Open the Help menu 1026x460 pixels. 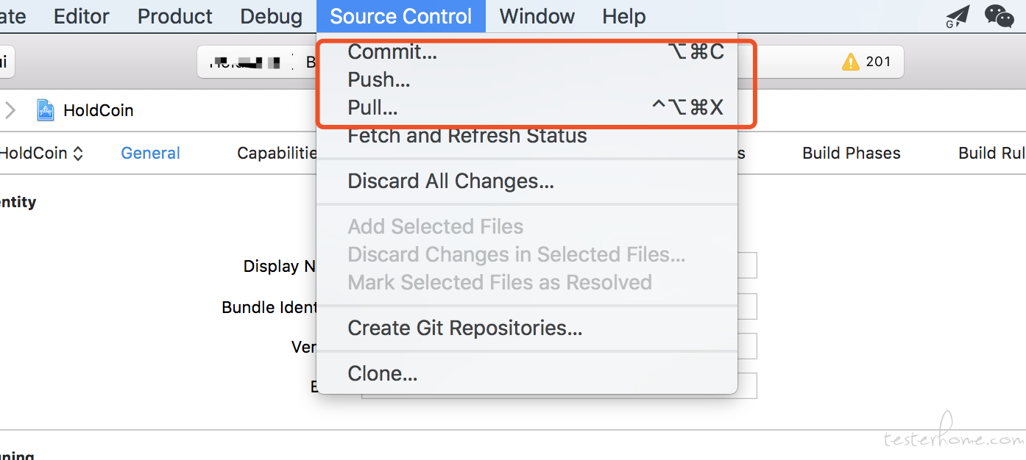(624, 16)
